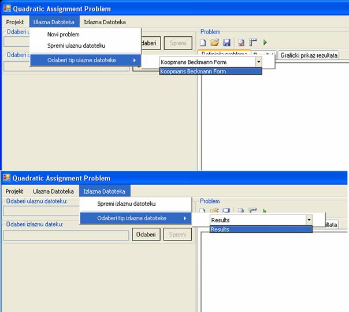Click the Save floppy disk icon in top window

tap(227, 42)
